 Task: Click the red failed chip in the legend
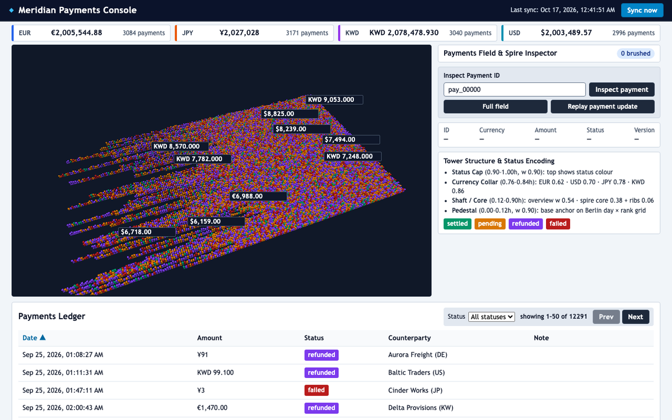pyautogui.click(x=558, y=223)
